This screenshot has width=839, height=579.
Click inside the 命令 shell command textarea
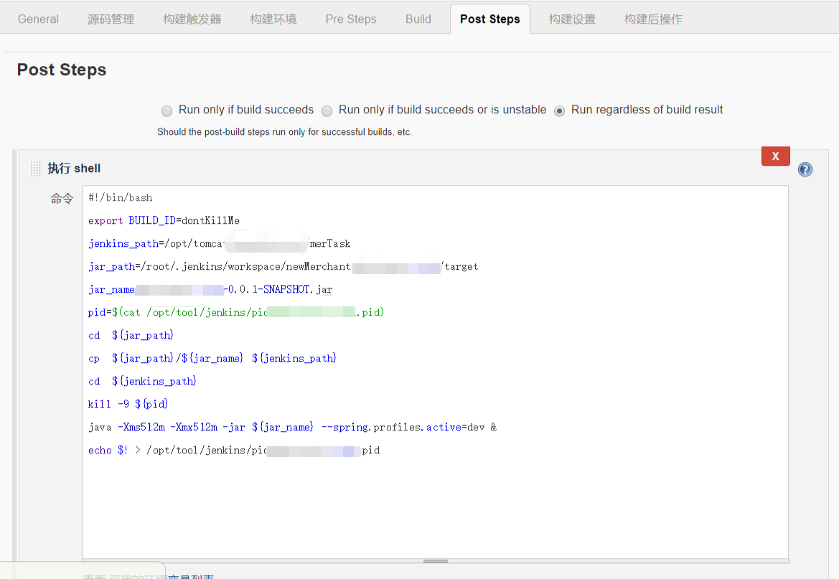[x=436, y=372]
